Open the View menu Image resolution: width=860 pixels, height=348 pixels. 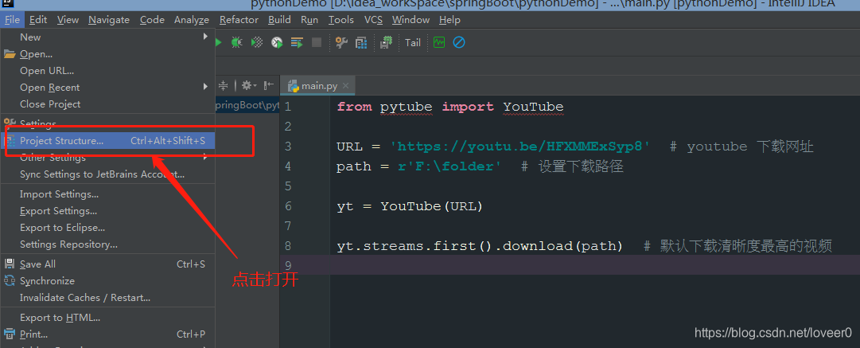coord(68,20)
